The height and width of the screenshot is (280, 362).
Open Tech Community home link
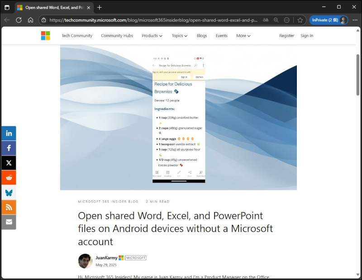pyautogui.click(x=77, y=36)
